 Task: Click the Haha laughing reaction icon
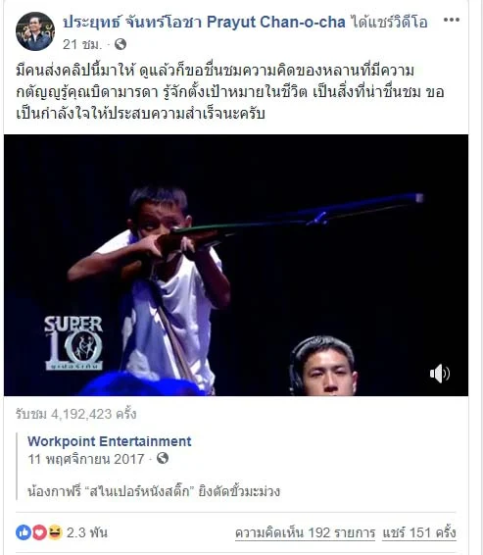55,532
